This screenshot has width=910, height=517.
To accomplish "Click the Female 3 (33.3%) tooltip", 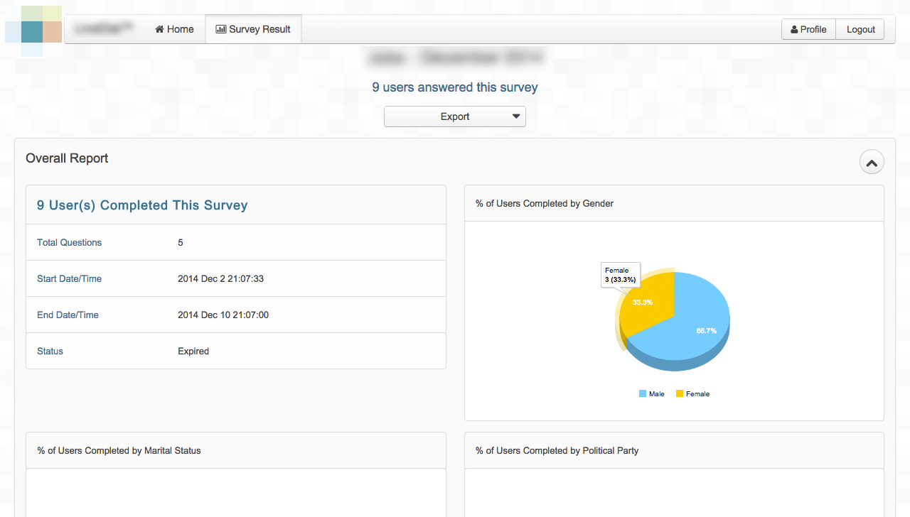I will (620, 275).
